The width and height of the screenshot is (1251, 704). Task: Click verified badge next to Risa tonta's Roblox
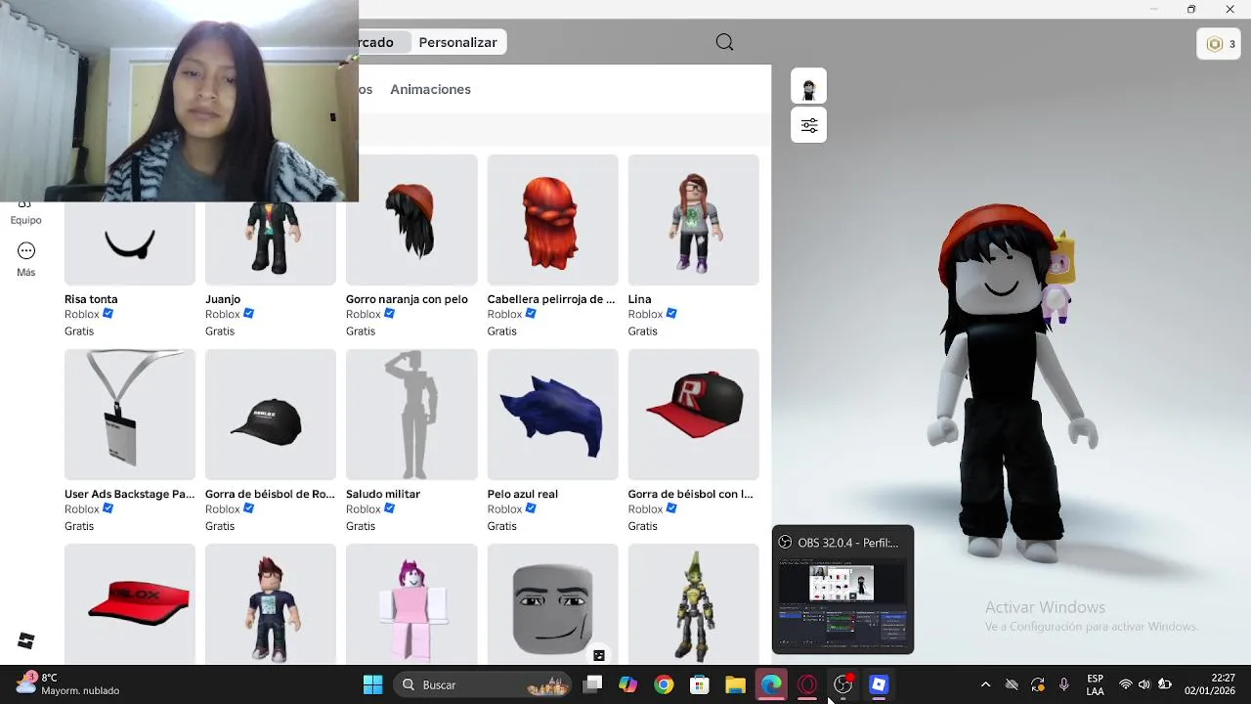(108, 314)
